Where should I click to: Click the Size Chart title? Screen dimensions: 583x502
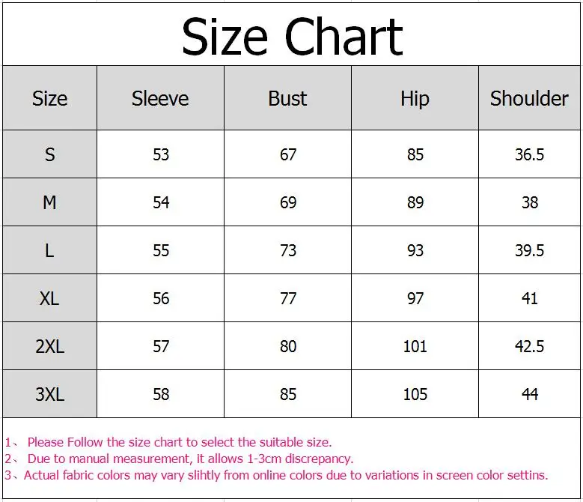pos(292,37)
